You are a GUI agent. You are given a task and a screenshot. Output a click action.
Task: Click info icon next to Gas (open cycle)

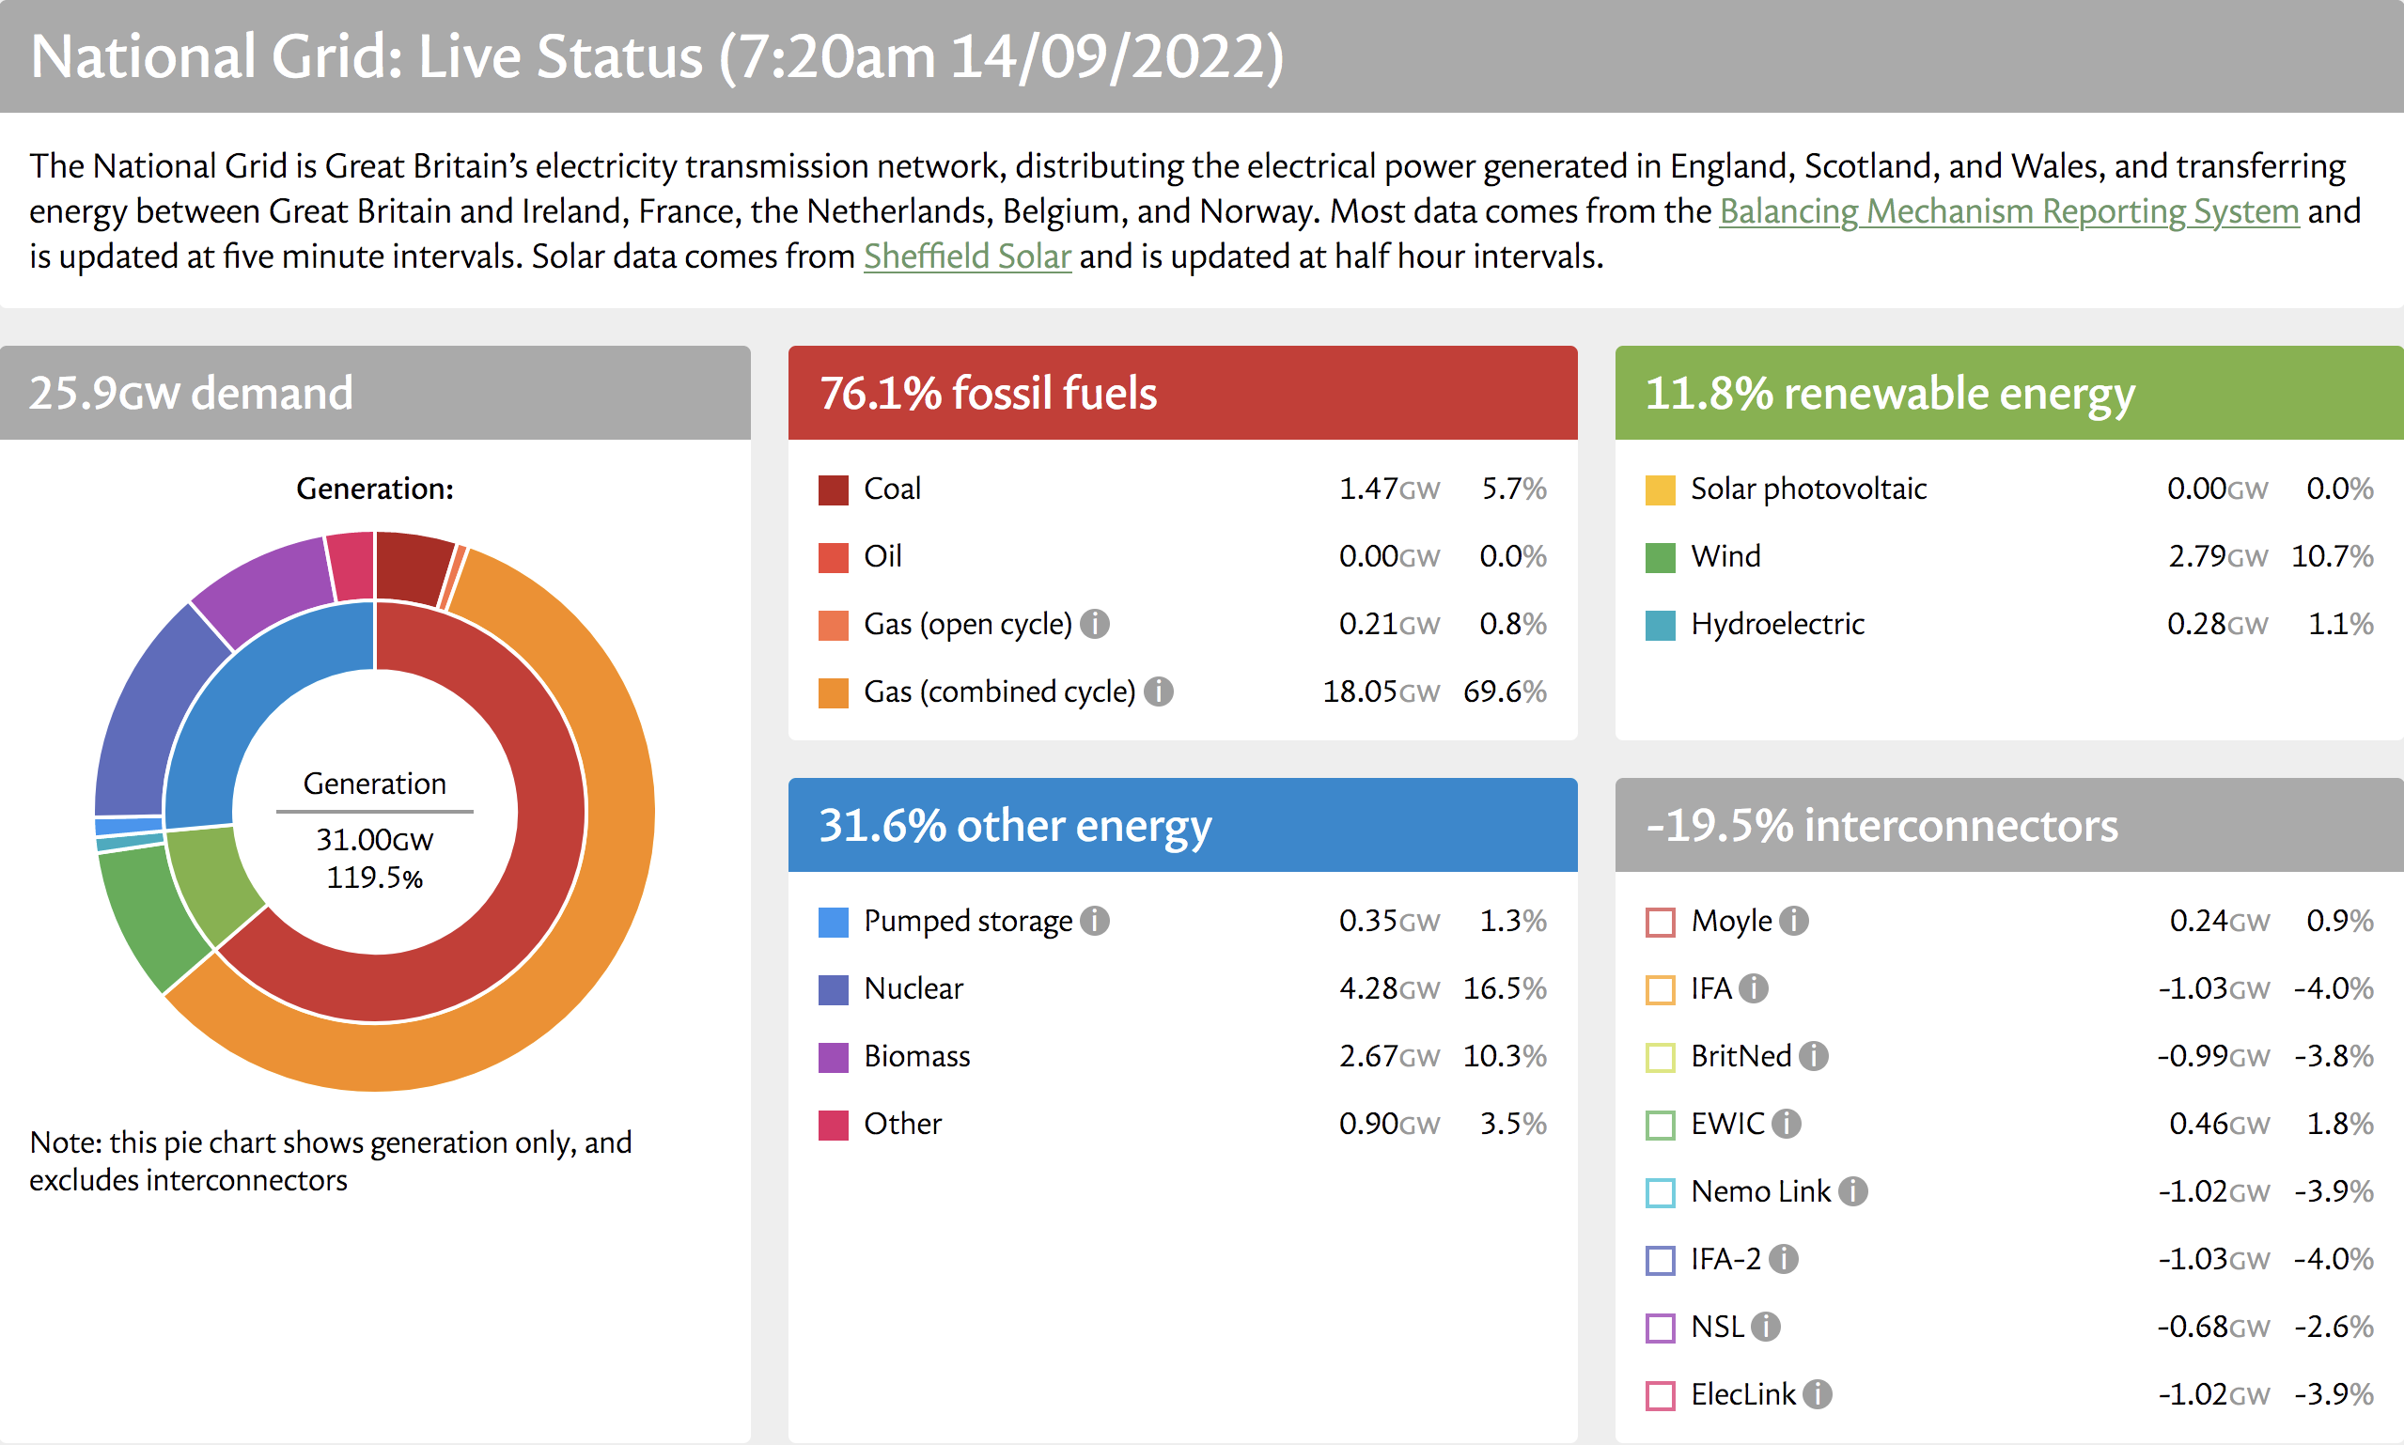(1095, 623)
